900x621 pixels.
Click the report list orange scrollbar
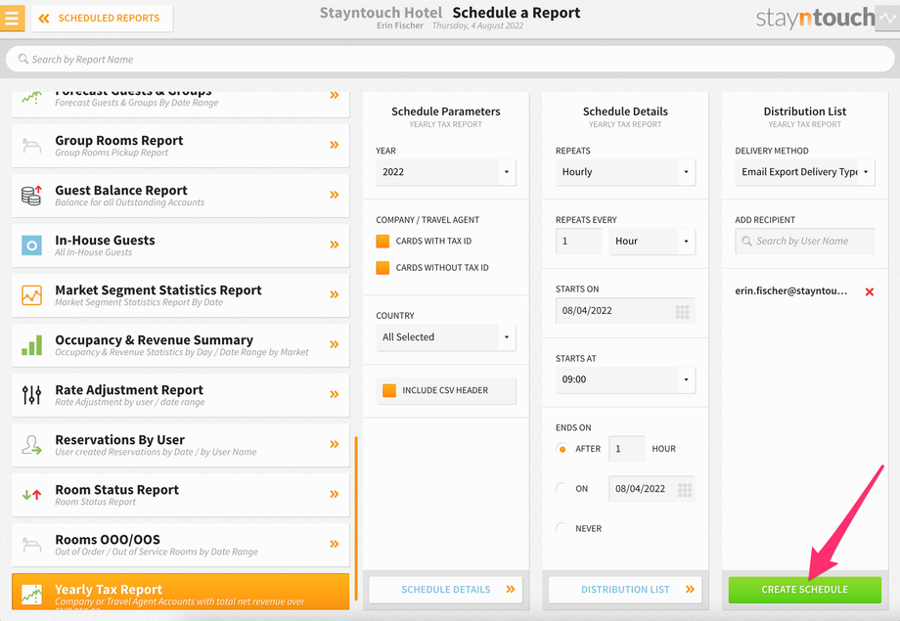[356, 517]
